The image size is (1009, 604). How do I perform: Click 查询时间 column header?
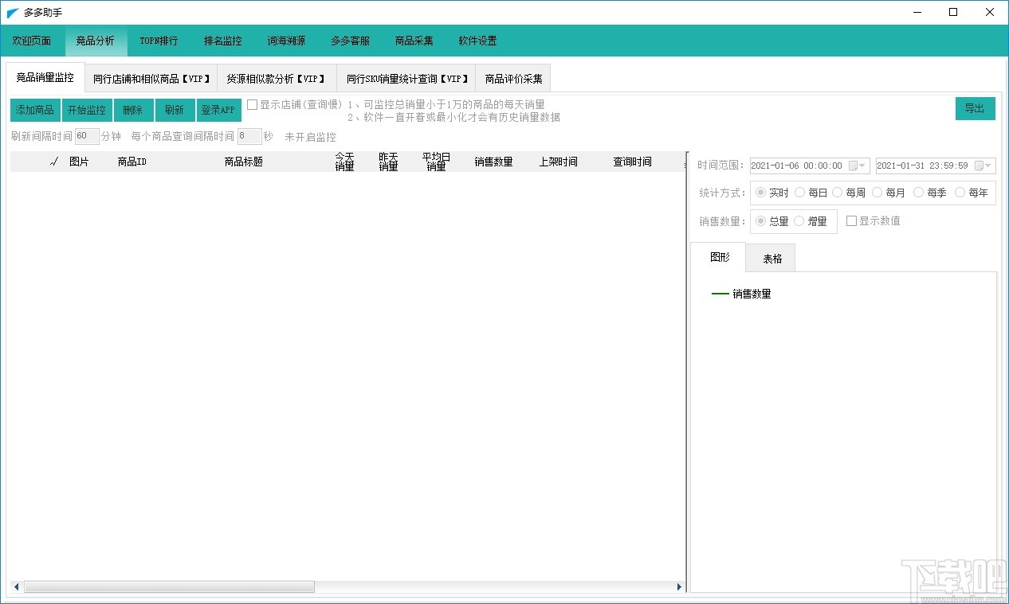coord(632,162)
